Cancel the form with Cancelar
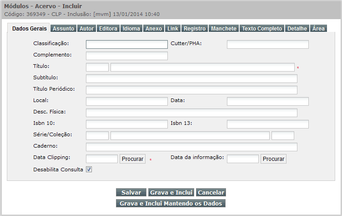342x216 pixels. coord(211,192)
